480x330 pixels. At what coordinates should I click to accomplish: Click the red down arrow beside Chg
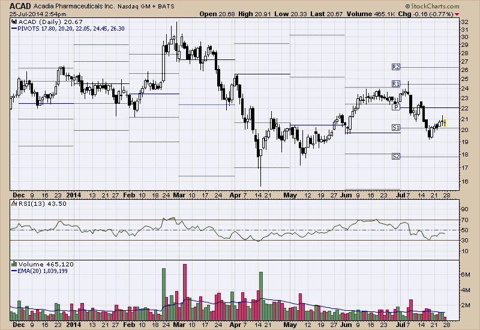[457, 14]
